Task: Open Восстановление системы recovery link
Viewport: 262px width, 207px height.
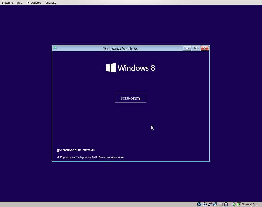Action: (76, 150)
